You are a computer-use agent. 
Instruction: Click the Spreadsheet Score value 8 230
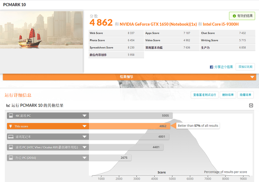point(131,47)
